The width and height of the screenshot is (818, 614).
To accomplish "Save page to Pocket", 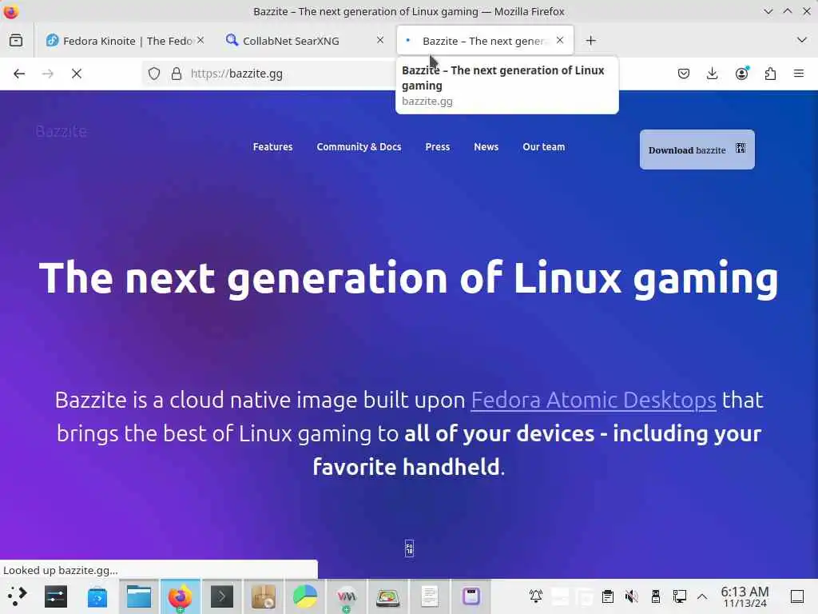I will coord(684,74).
